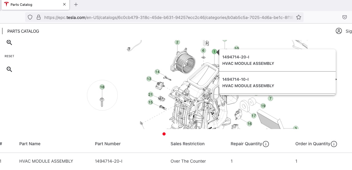Click the browser address bar URL

(x=169, y=17)
